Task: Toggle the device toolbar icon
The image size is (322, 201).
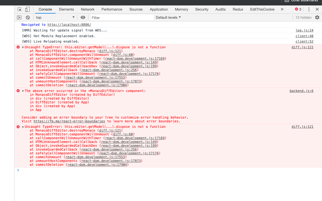Action: (27, 9)
